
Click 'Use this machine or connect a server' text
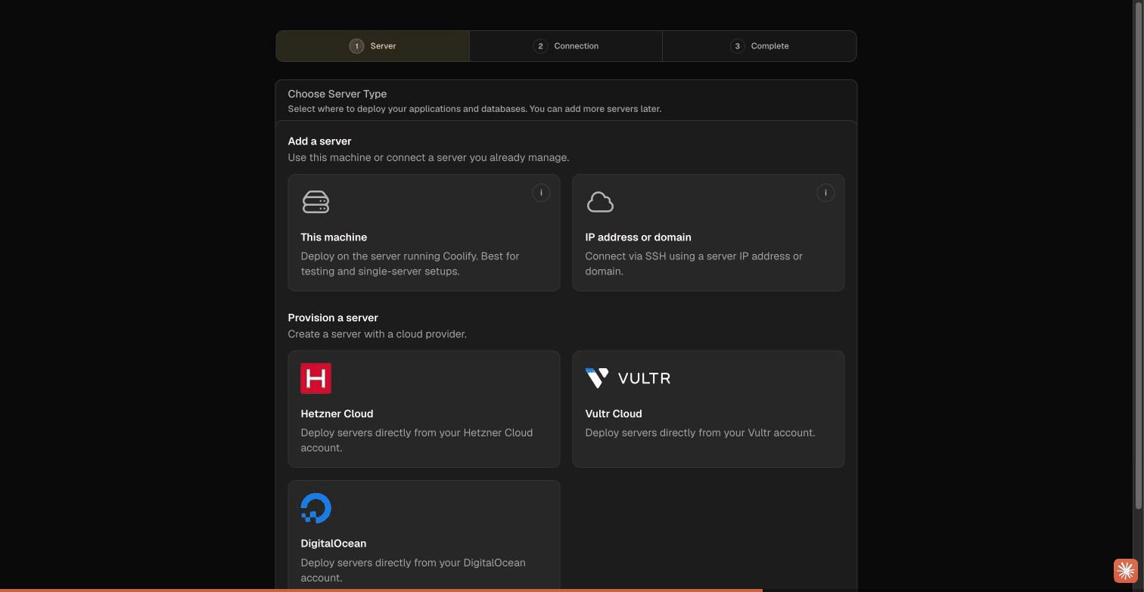click(428, 158)
